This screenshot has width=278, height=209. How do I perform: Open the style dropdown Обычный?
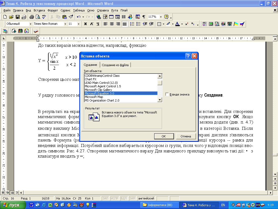click(x=30, y=24)
